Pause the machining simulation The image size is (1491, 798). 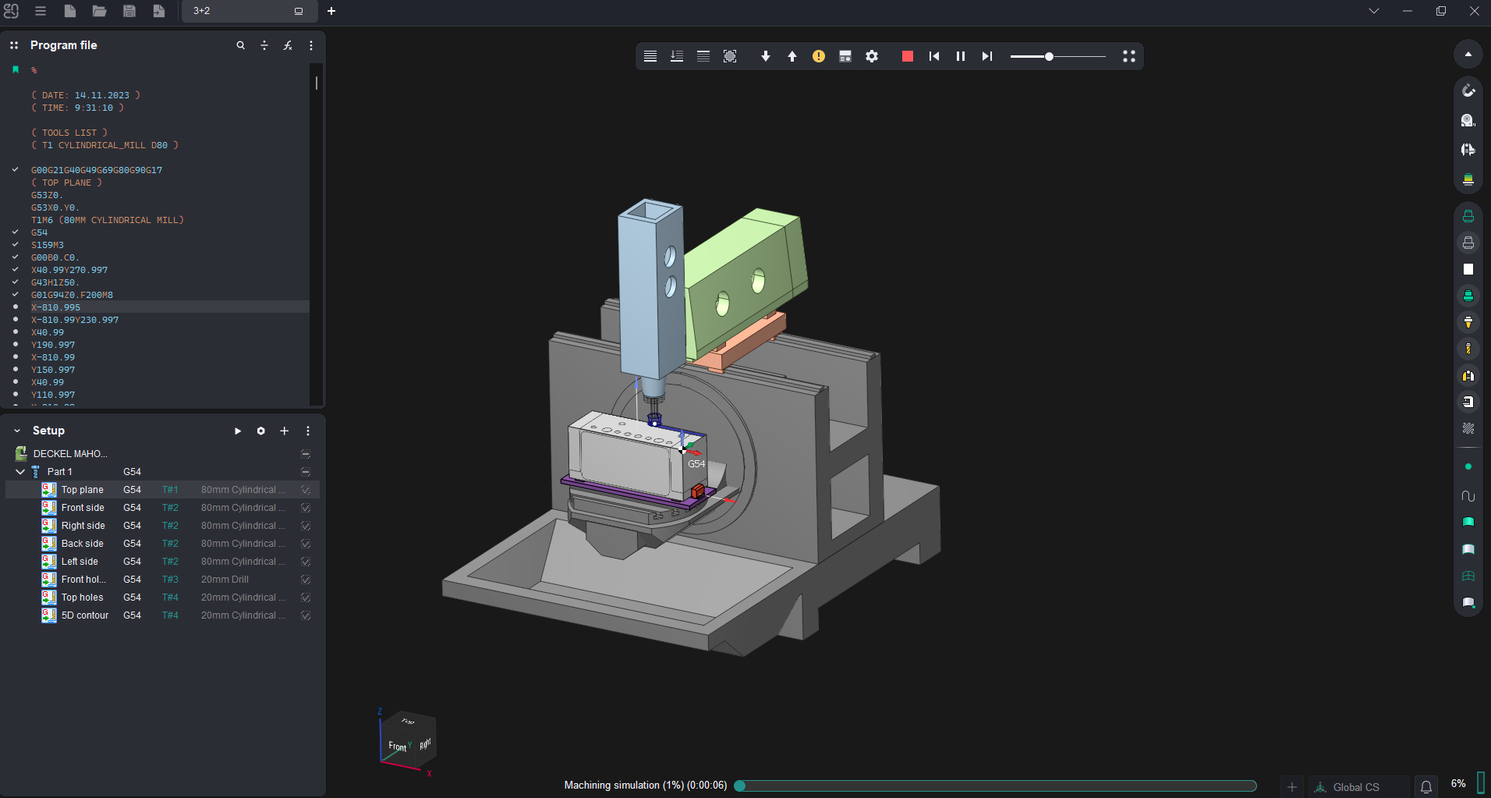point(960,56)
